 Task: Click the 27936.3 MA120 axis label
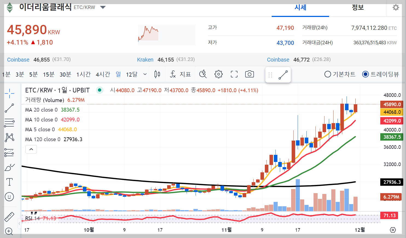(x=391, y=182)
